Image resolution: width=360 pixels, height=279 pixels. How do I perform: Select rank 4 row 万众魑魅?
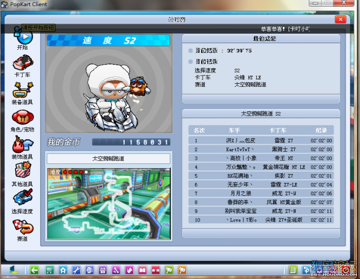(x=261, y=167)
